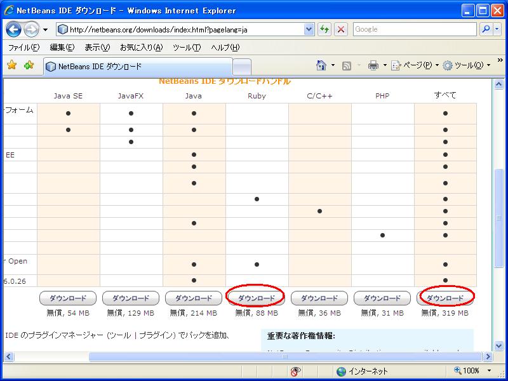Select the NetBeans IDE ダウンロード tab
508x381 pixels.
tap(138, 67)
